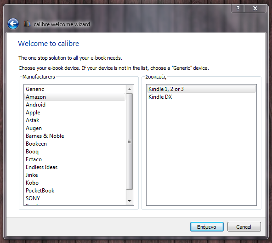Select SONY in Manufacturers list
Image resolution: width=272 pixels, height=243 pixels.
click(75, 198)
